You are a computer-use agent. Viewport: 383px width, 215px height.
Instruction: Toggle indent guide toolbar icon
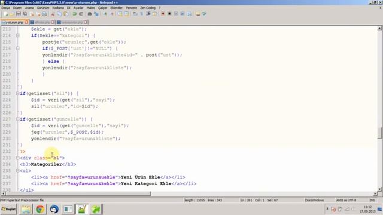(x=148, y=14)
